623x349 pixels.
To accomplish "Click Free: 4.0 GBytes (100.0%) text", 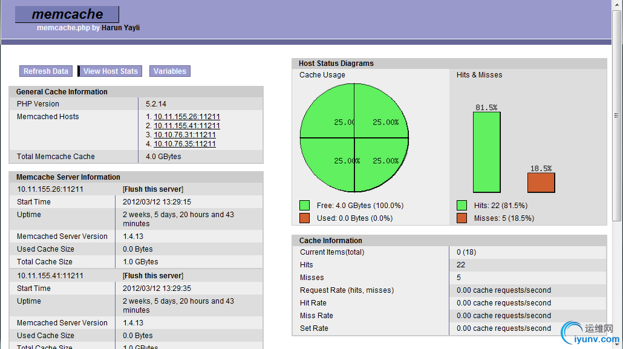I will point(360,206).
